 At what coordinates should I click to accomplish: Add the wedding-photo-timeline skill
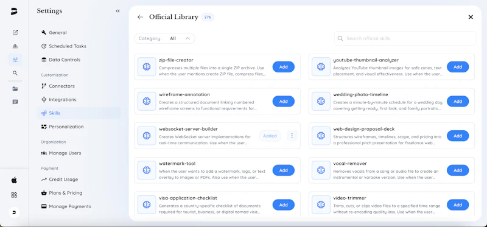tap(458, 101)
